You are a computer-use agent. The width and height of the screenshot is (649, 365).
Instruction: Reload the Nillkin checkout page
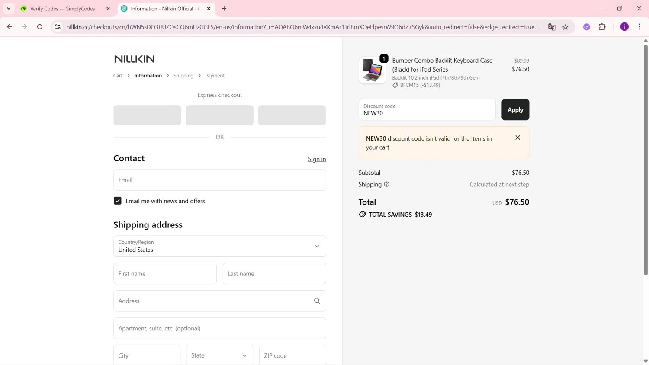pos(40,27)
